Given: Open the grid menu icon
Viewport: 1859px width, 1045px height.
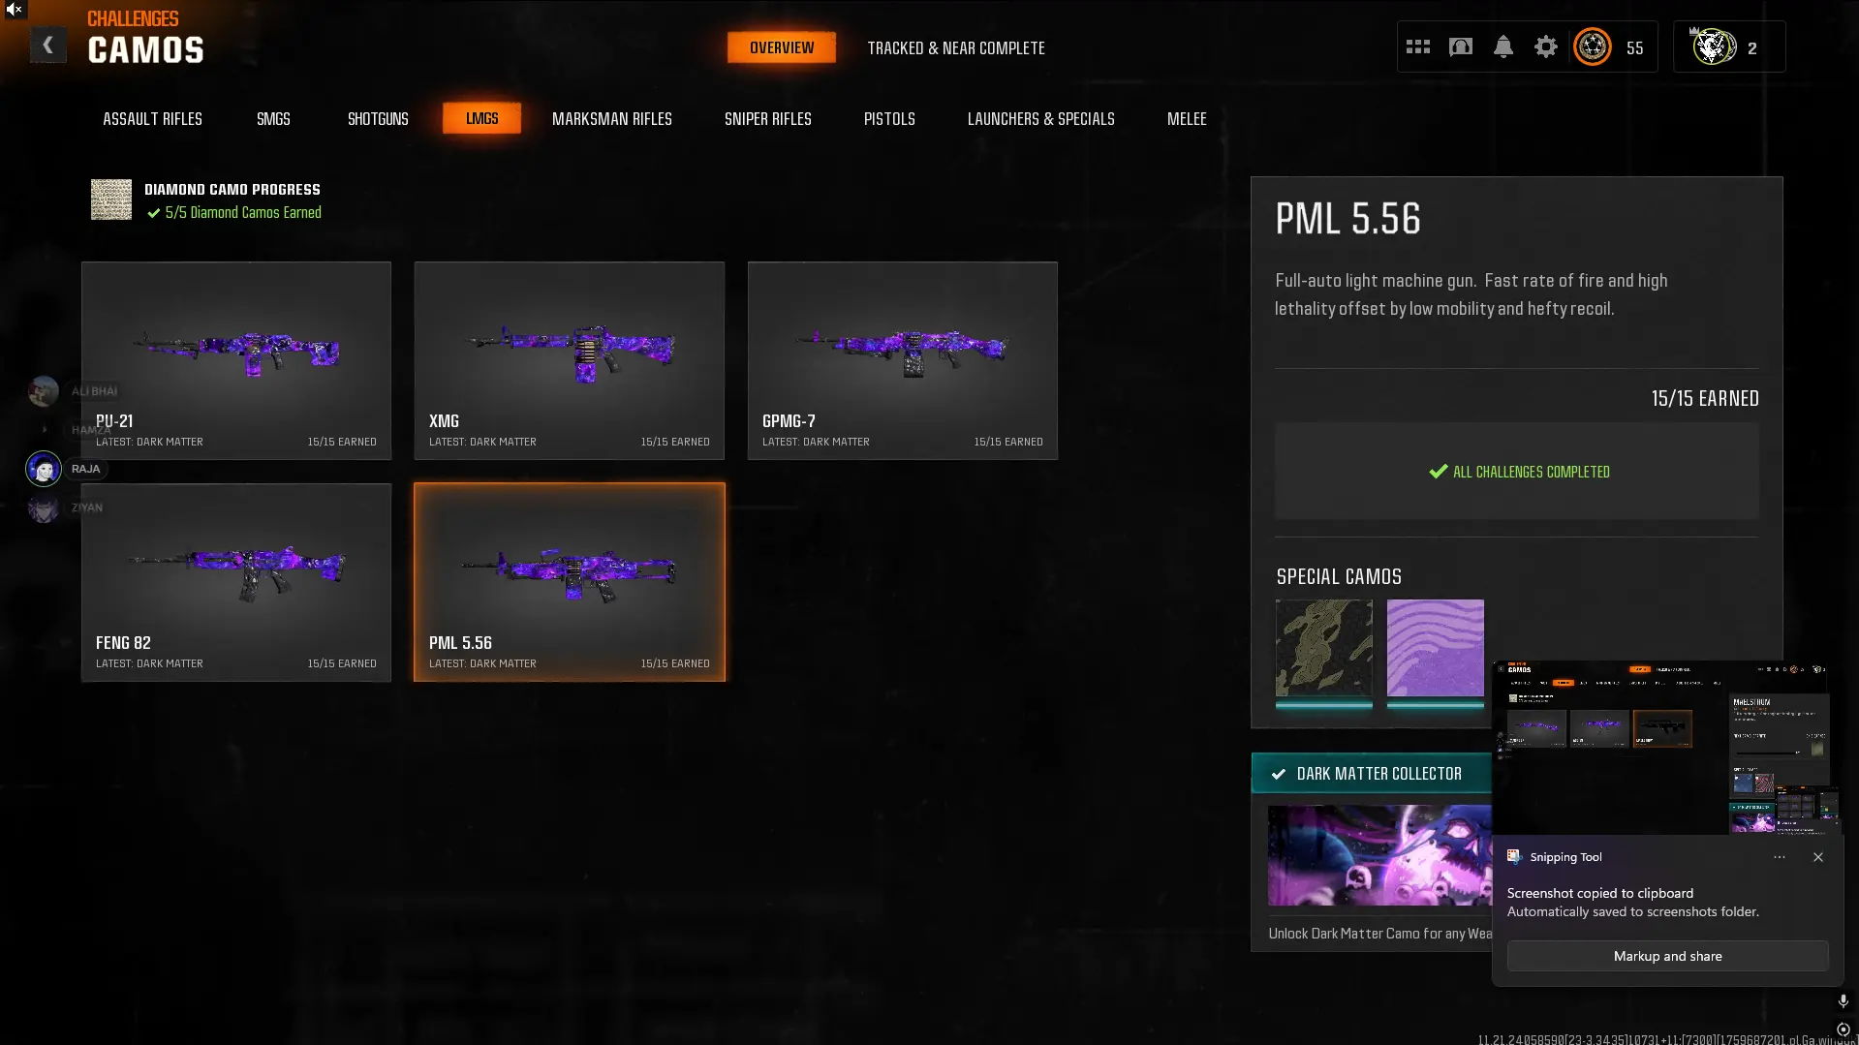Looking at the screenshot, I should 1418,46.
